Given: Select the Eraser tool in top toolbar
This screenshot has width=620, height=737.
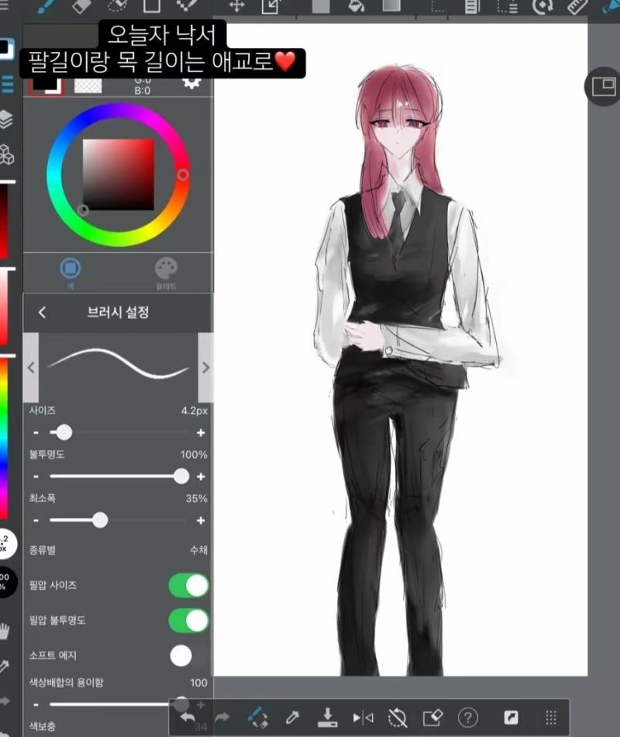Looking at the screenshot, I should click(81, 5).
